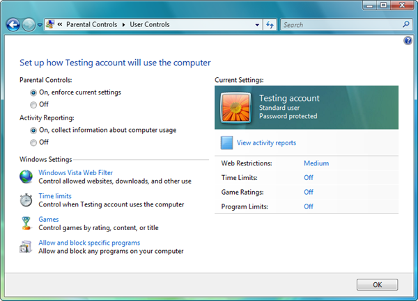This screenshot has width=418, height=301.
Task: Turn Activity Reporting Off radio button
Action: coord(33,142)
